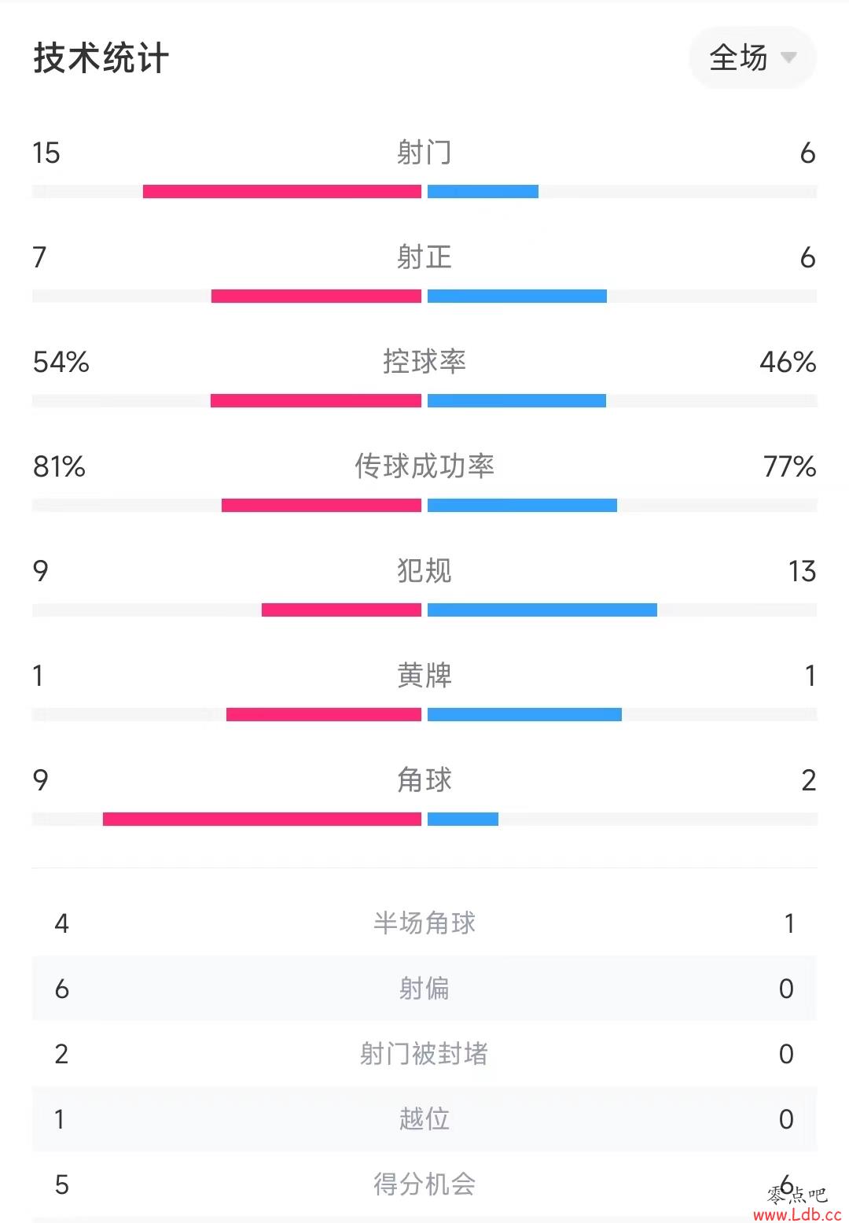Click the red 角球 bar
The image size is (849, 1223).
point(262,819)
